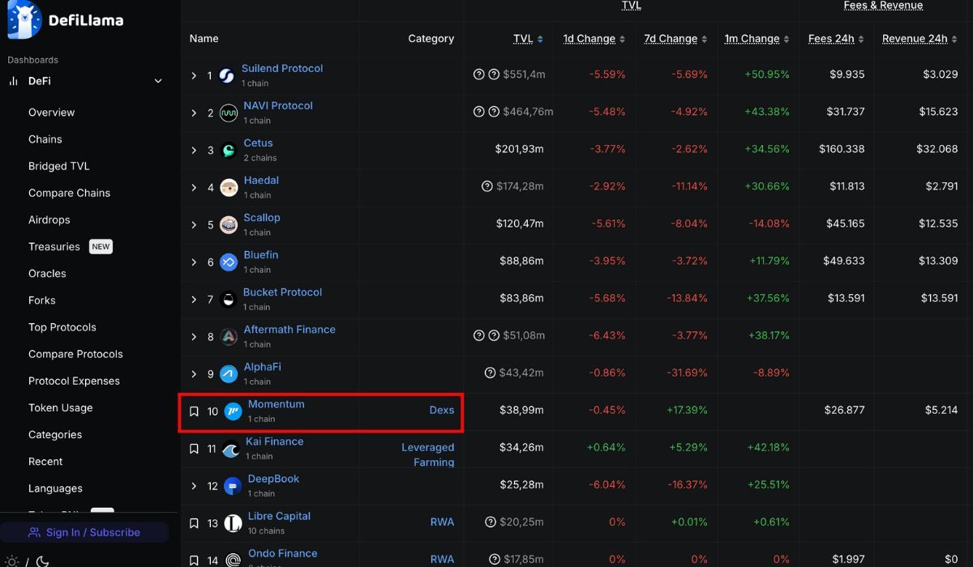This screenshot has width=973, height=567.
Task: Open the Dexs category link
Action: [x=442, y=410]
